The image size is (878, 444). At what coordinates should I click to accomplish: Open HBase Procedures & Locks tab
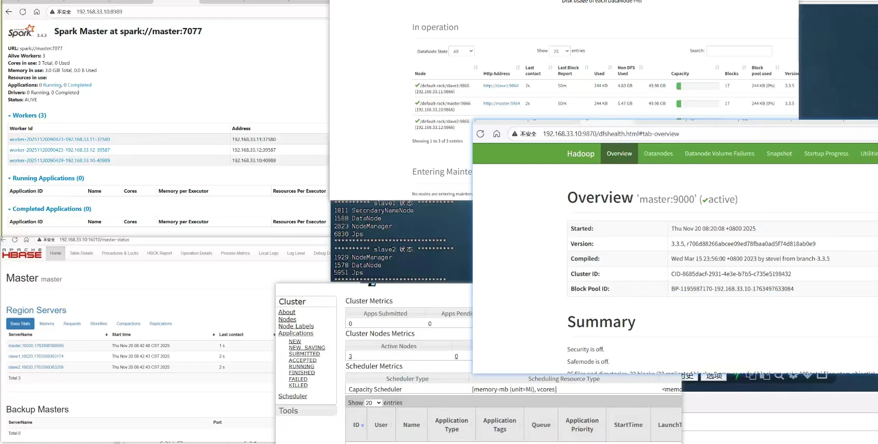(x=120, y=253)
